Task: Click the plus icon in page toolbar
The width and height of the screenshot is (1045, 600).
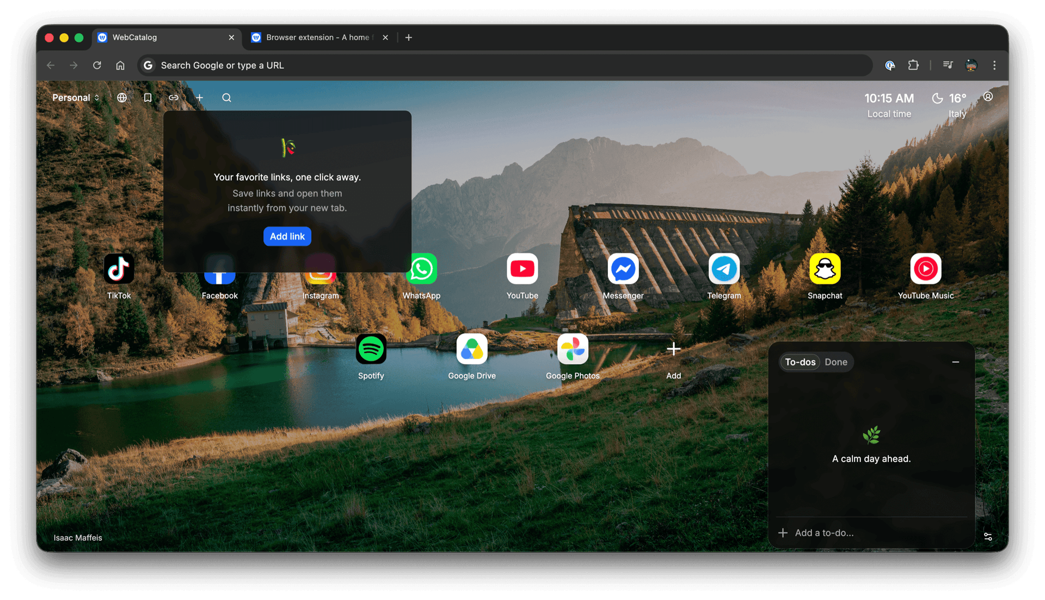Action: click(200, 97)
